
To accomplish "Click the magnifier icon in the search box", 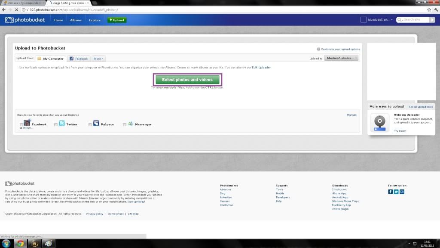I will (399, 20).
